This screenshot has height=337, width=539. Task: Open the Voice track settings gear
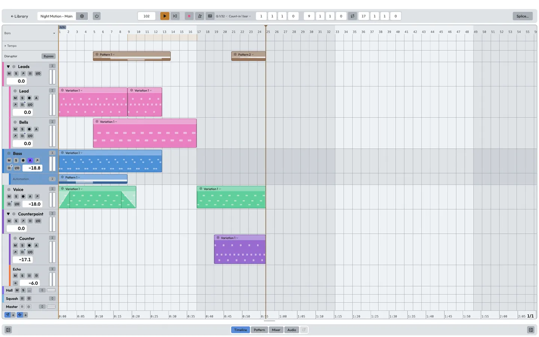pyautogui.click(x=9, y=189)
